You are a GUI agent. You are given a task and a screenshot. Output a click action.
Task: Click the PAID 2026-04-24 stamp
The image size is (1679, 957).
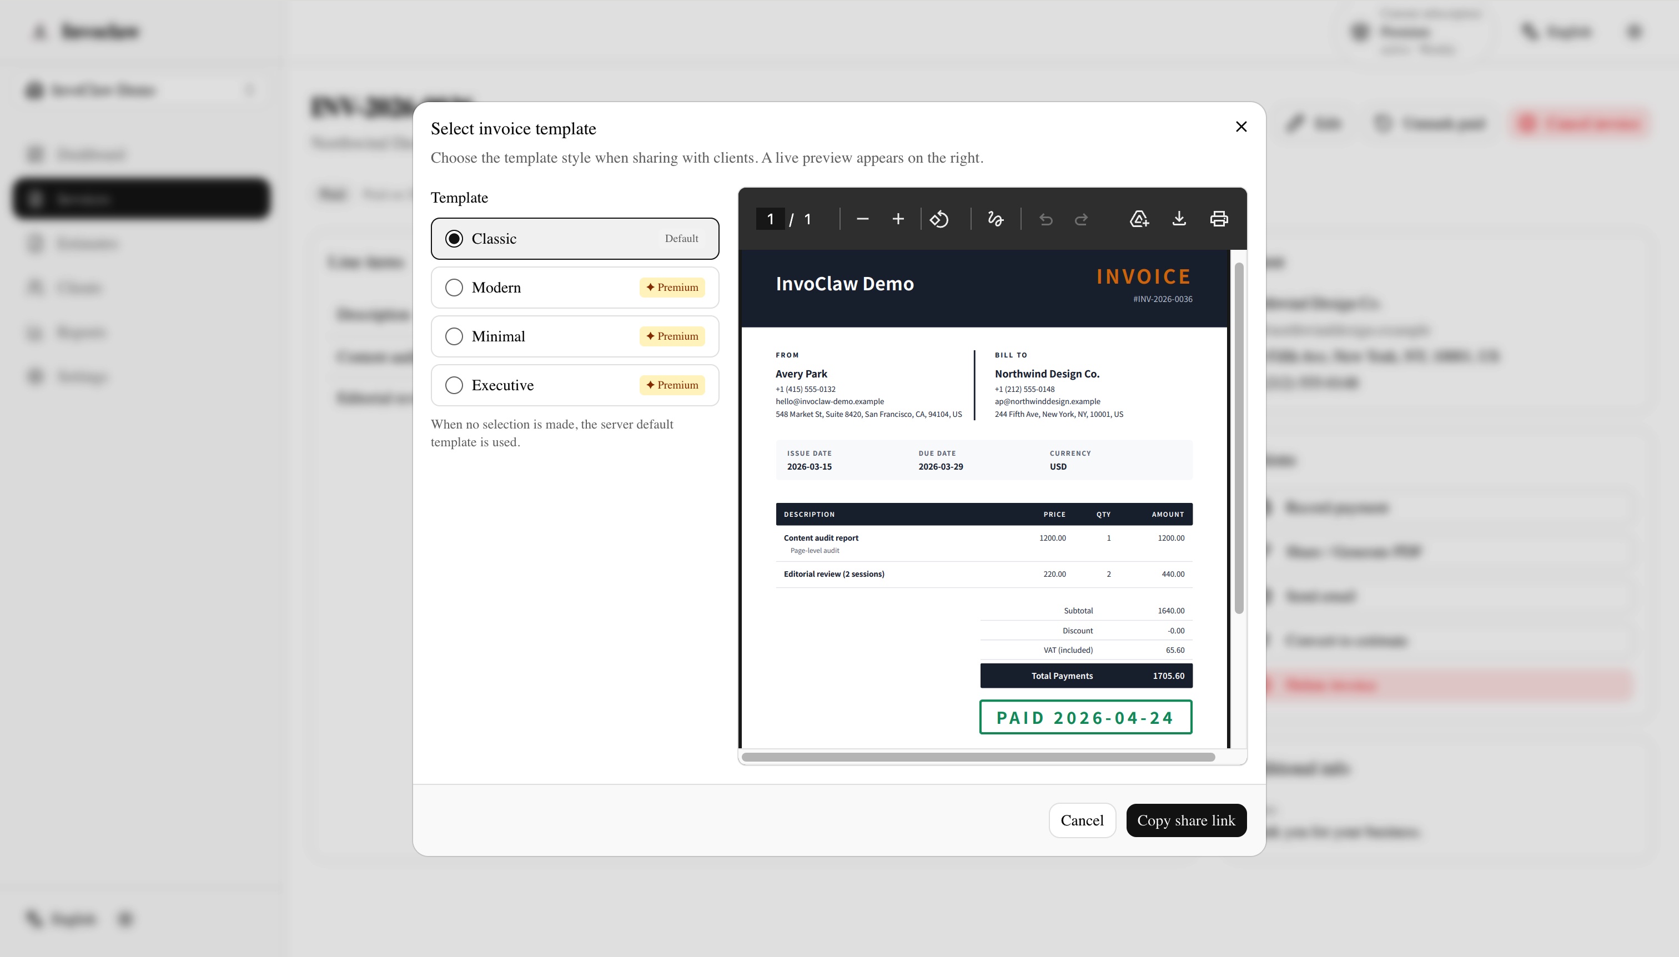point(1085,717)
